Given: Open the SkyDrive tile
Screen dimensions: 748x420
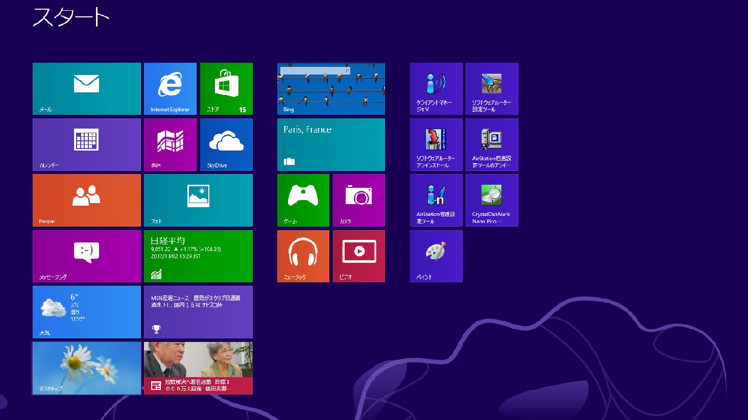Looking at the screenshot, I should 226,144.
